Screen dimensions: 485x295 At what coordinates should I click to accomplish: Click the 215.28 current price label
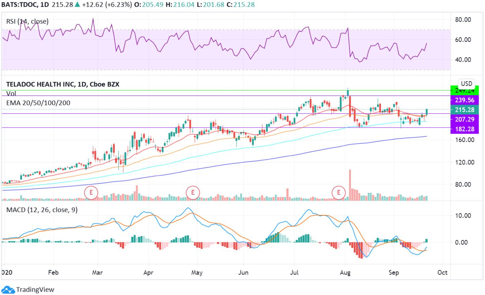[465, 110]
